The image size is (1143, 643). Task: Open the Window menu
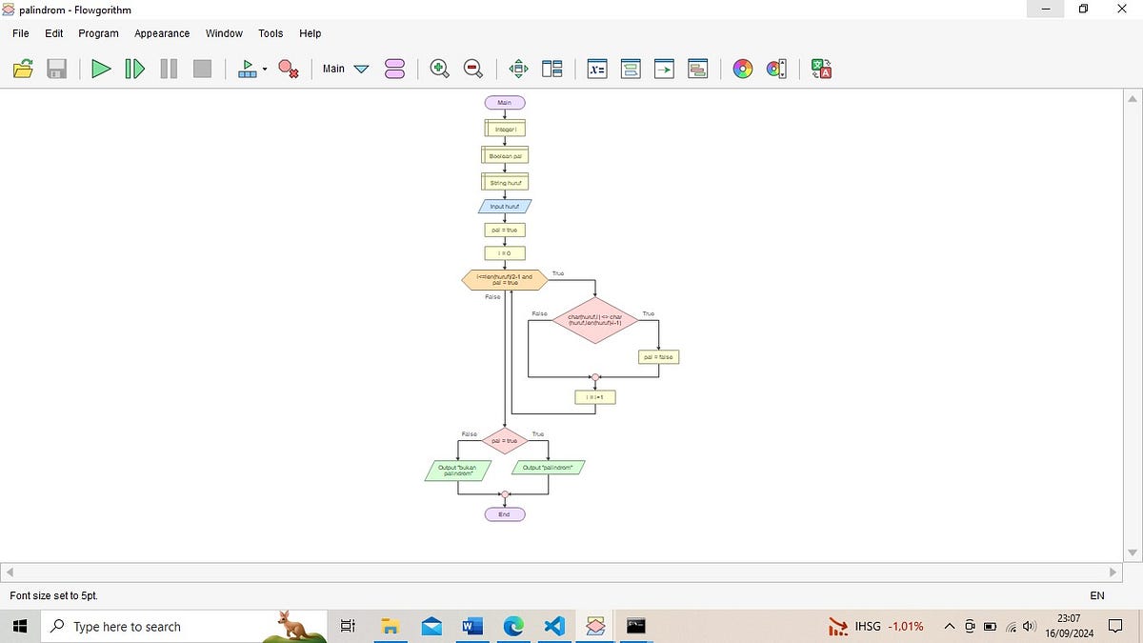tap(224, 32)
